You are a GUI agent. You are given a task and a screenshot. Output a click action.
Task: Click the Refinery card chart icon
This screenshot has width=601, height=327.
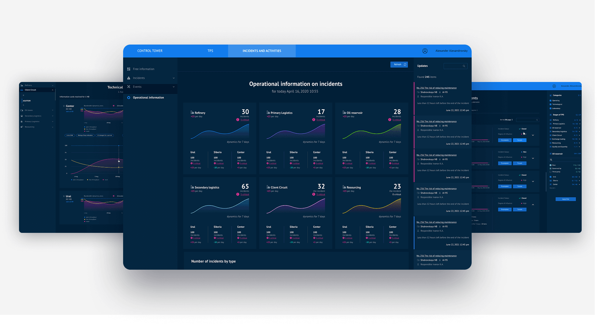click(x=192, y=113)
